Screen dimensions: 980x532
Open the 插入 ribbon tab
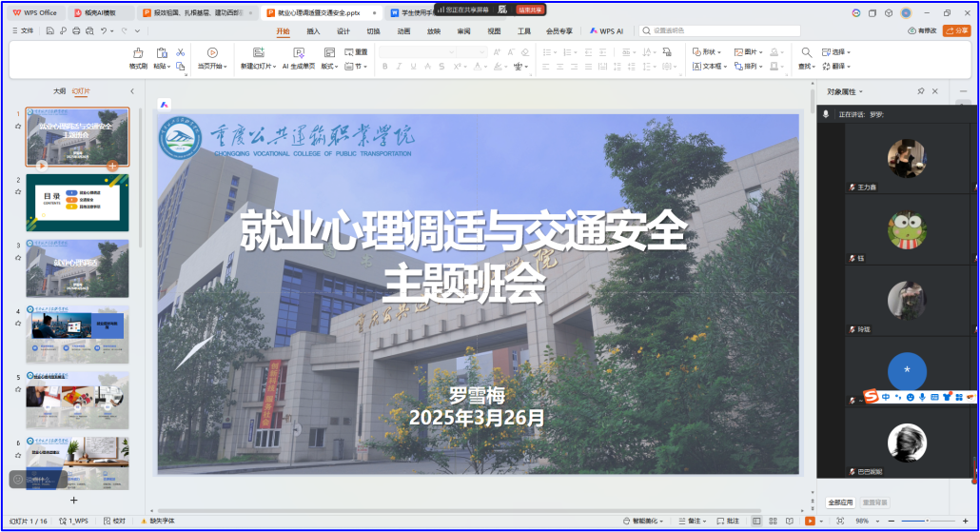click(x=313, y=31)
